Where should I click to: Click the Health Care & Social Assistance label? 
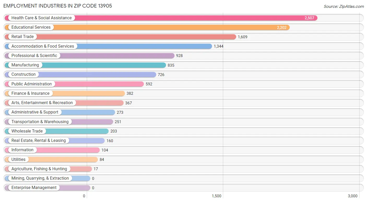42,18
